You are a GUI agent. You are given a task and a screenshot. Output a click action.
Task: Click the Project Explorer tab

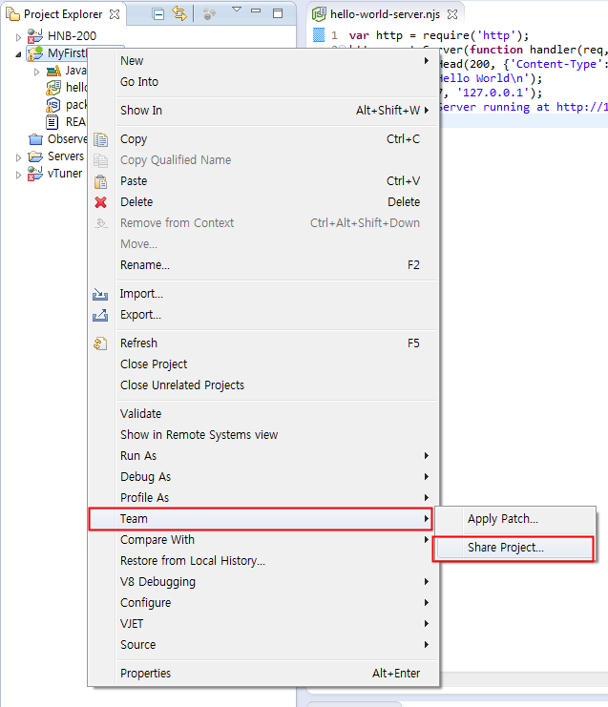click(63, 14)
